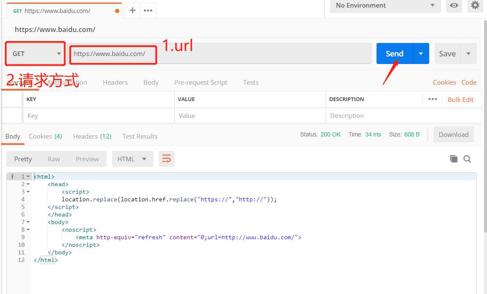Viewport: 487px width, 294px height.
Task: Open the response Headers (12) tab
Action: click(92, 136)
